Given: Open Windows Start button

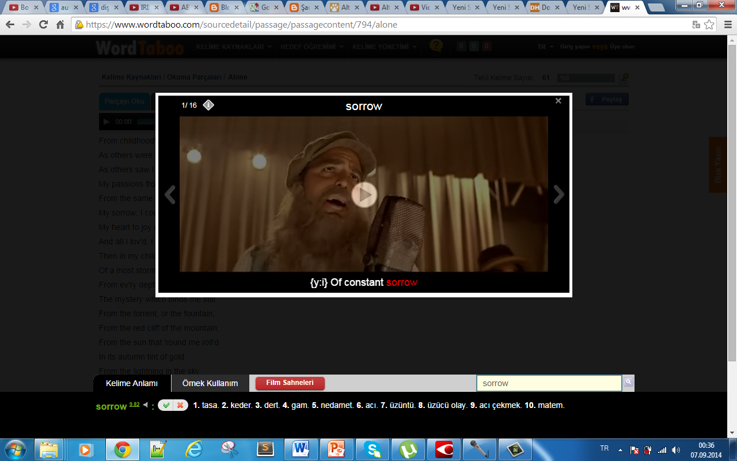Looking at the screenshot, I should coord(15,449).
